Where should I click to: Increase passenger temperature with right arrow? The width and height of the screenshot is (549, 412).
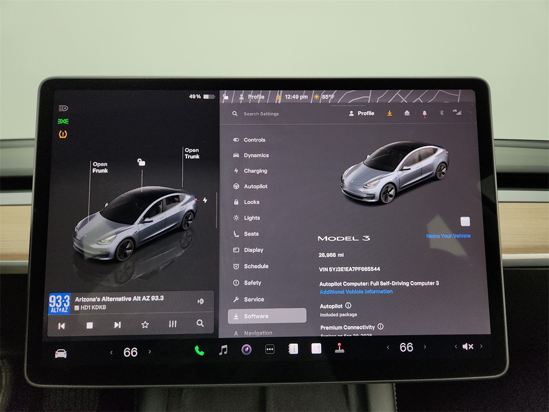[x=425, y=347]
